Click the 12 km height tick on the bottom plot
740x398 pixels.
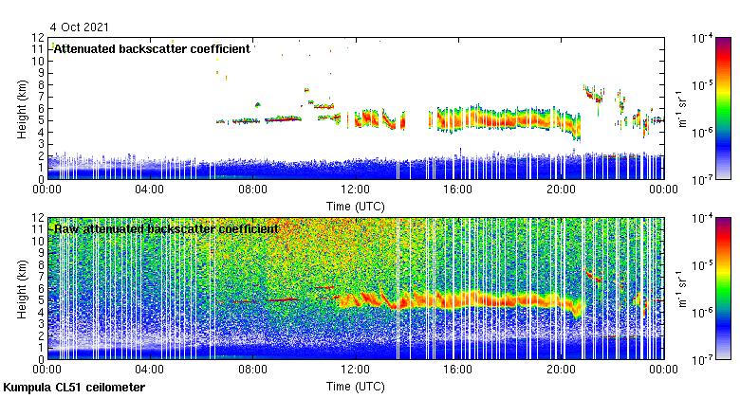[39, 219]
